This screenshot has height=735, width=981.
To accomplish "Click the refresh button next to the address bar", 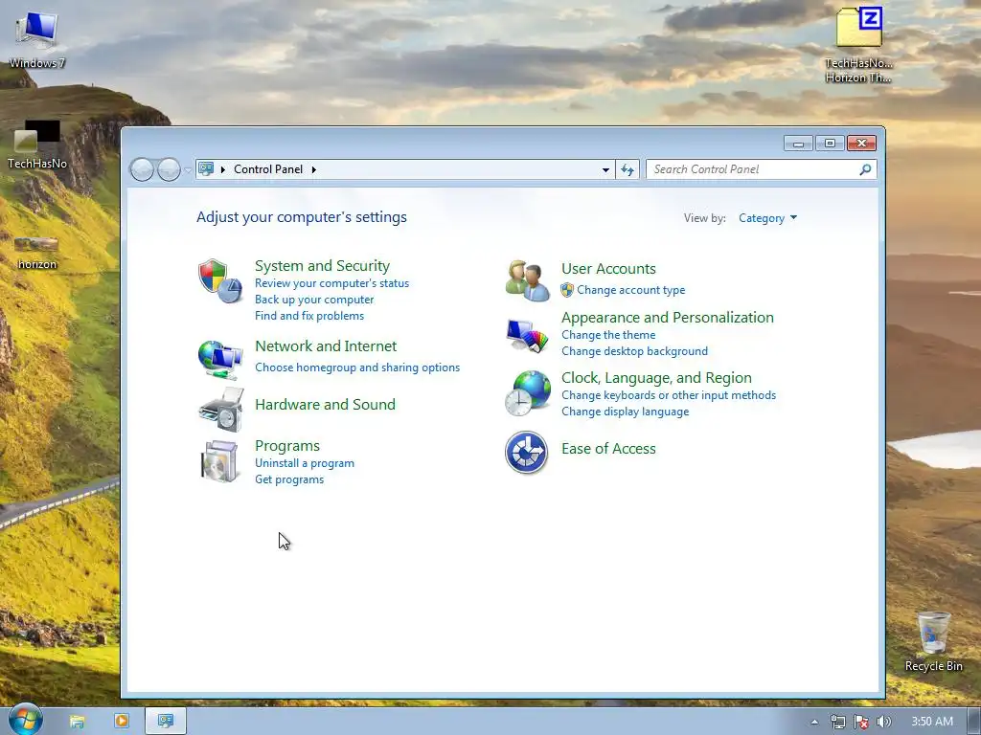I will [x=627, y=169].
